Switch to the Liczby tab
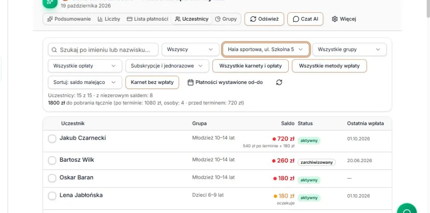This screenshot has height=213, width=430. tap(109, 19)
